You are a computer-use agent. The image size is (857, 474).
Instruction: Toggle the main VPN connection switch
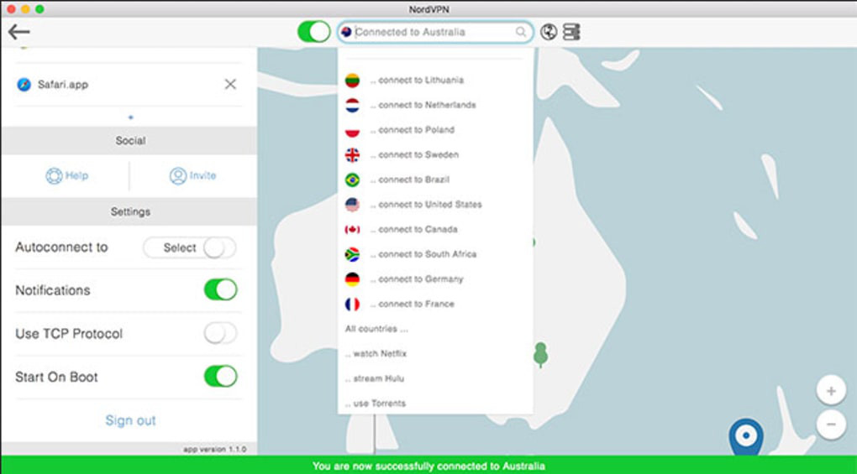pyautogui.click(x=313, y=32)
